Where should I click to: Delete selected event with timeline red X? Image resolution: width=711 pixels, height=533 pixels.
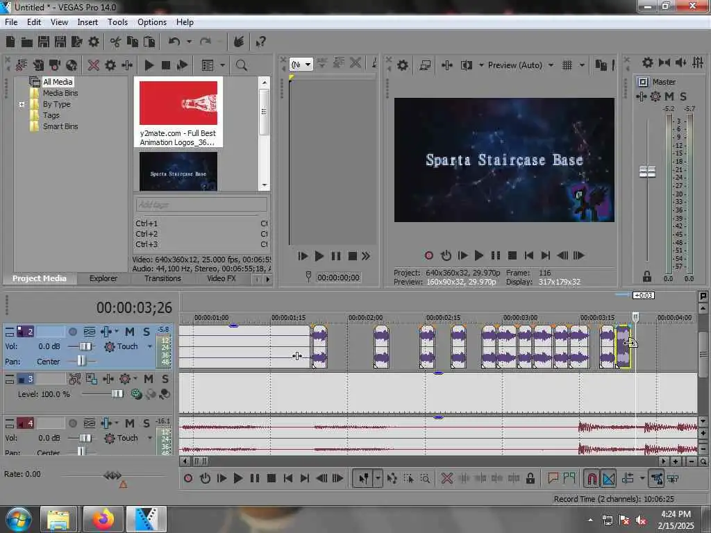tap(447, 478)
